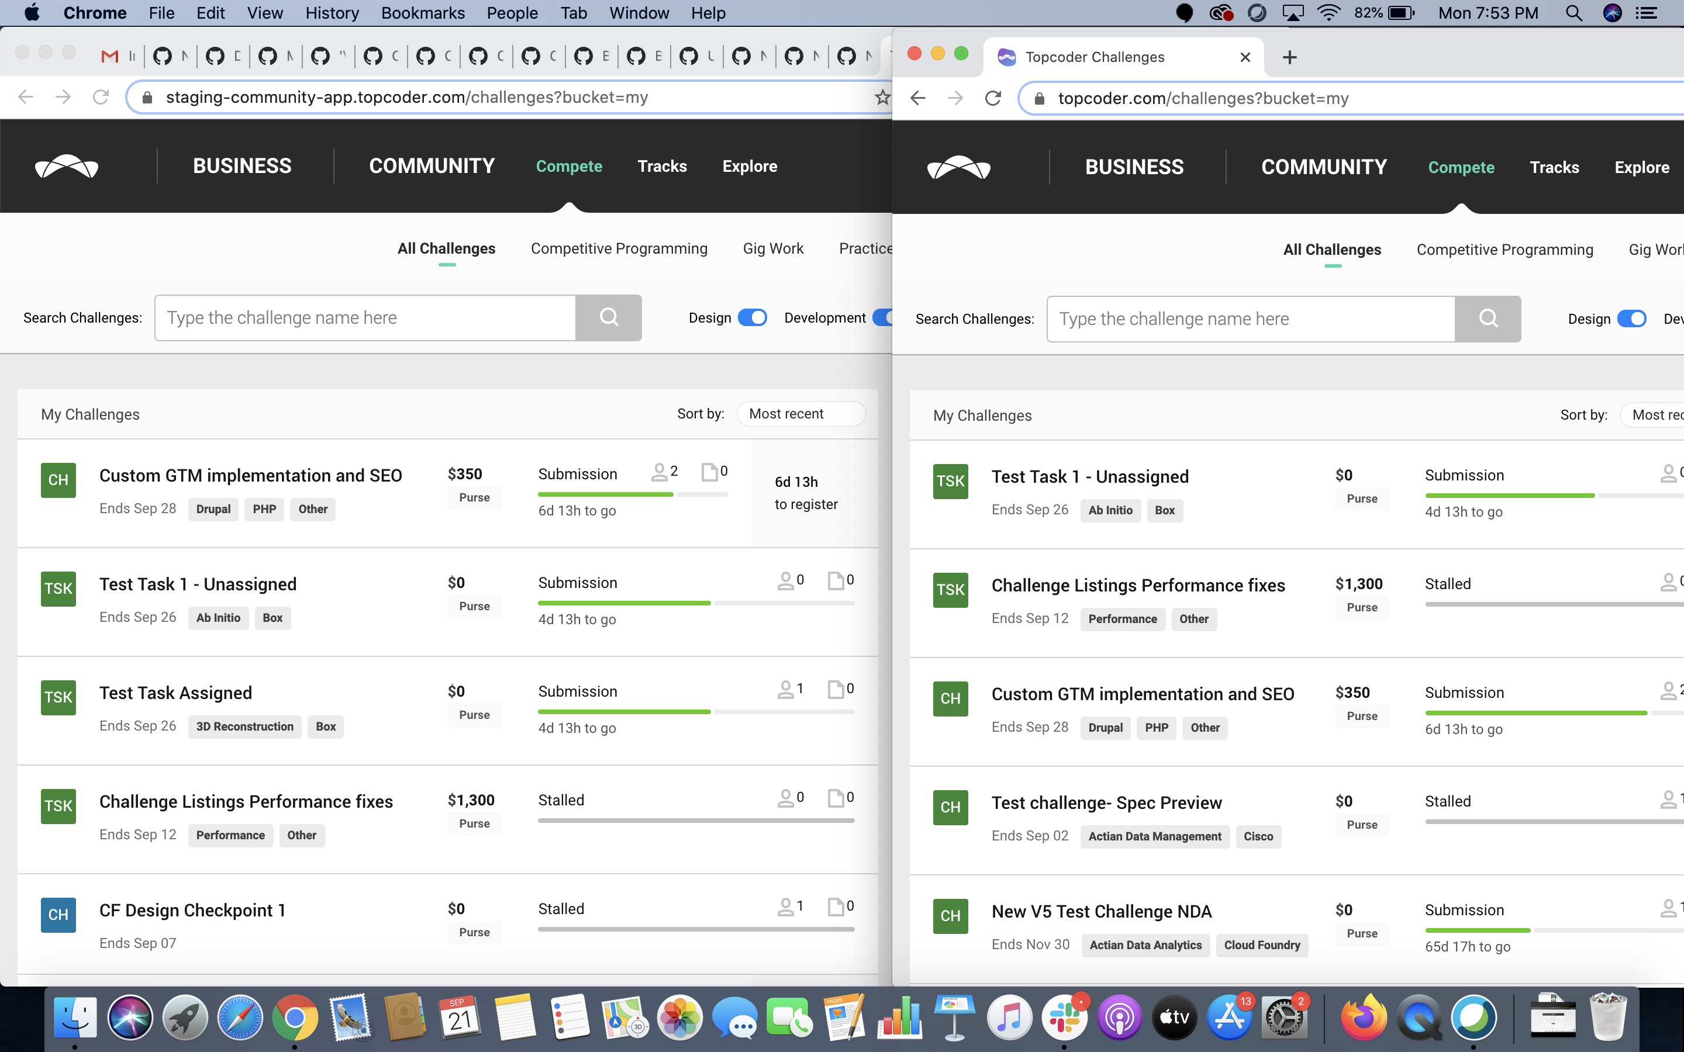Select Competitive Programming tab in left window
Image resolution: width=1684 pixels, height=1052 pixels.
click(x=619, y=248)
